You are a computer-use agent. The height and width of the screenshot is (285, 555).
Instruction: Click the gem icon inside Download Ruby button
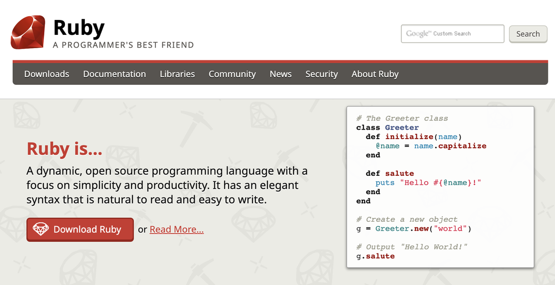coord(41,229)
